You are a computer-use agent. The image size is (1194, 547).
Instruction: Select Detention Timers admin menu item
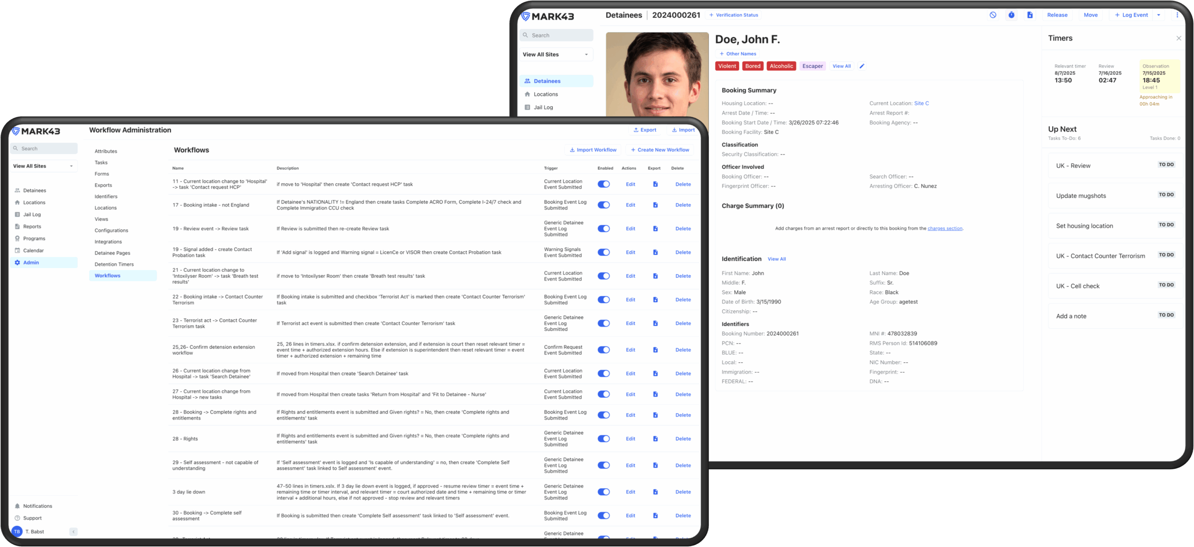click(114, 264)
